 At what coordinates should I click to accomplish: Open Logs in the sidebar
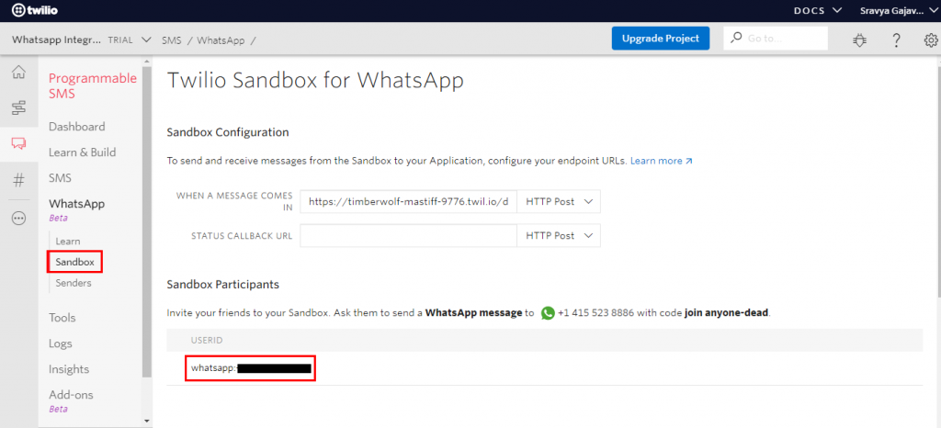point(61,344)
